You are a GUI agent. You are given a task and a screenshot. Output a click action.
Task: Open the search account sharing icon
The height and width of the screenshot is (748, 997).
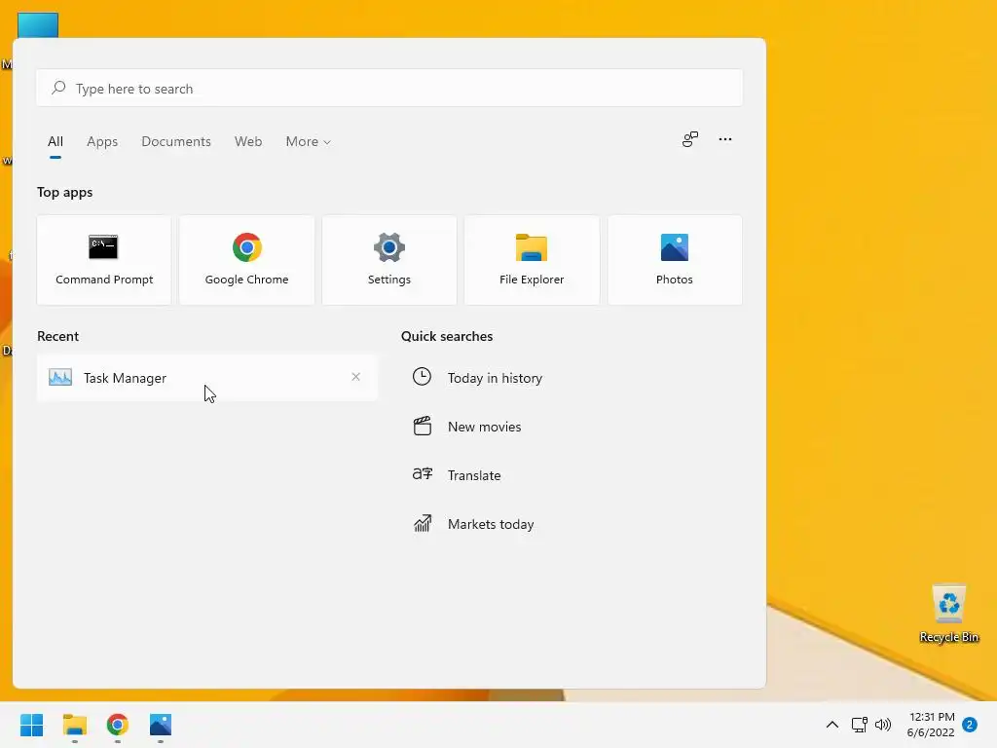coord(690,139)
